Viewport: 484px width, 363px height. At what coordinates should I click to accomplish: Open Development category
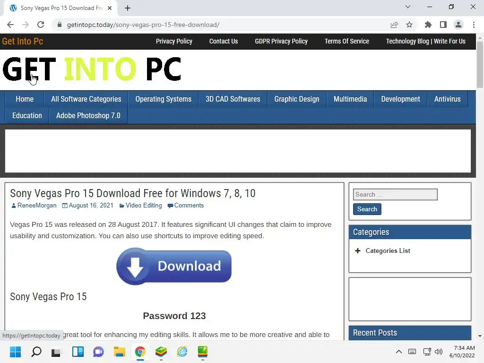tap(400, 99)
